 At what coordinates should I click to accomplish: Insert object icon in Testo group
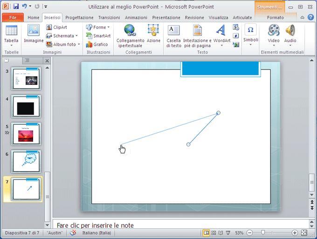click(x=236, y=44)
